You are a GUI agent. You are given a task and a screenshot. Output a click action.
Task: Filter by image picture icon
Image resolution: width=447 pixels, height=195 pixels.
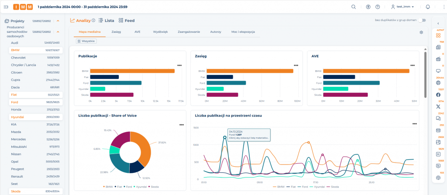tap(438, 142)
